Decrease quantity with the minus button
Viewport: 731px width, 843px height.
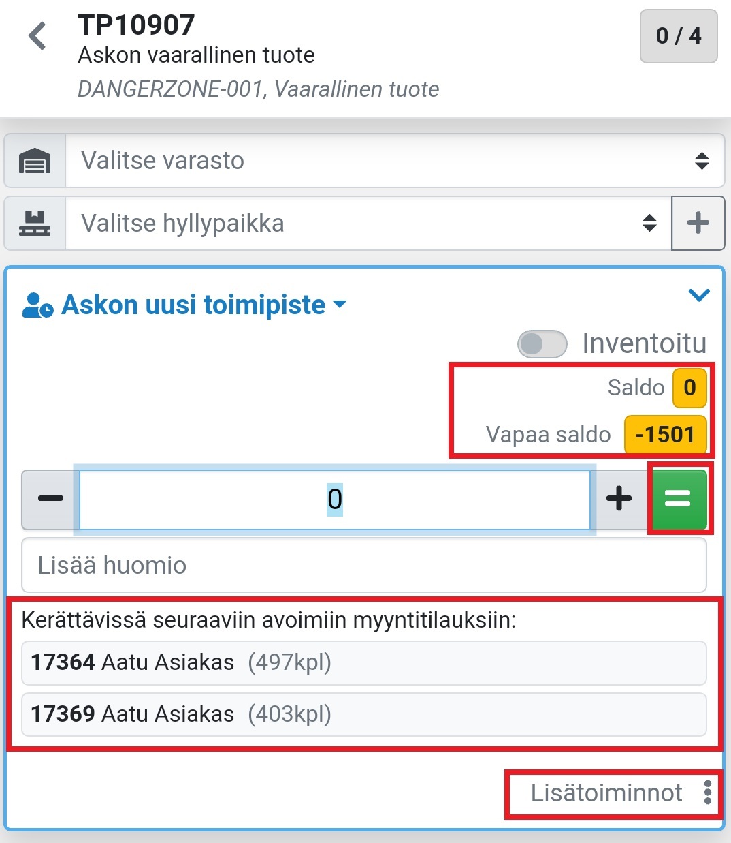click(x=50, y=499)
